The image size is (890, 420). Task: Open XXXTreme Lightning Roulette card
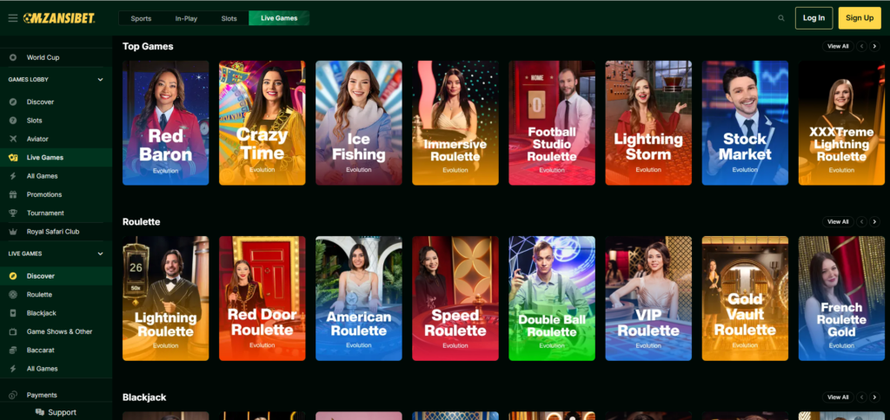tap(841, 123)
